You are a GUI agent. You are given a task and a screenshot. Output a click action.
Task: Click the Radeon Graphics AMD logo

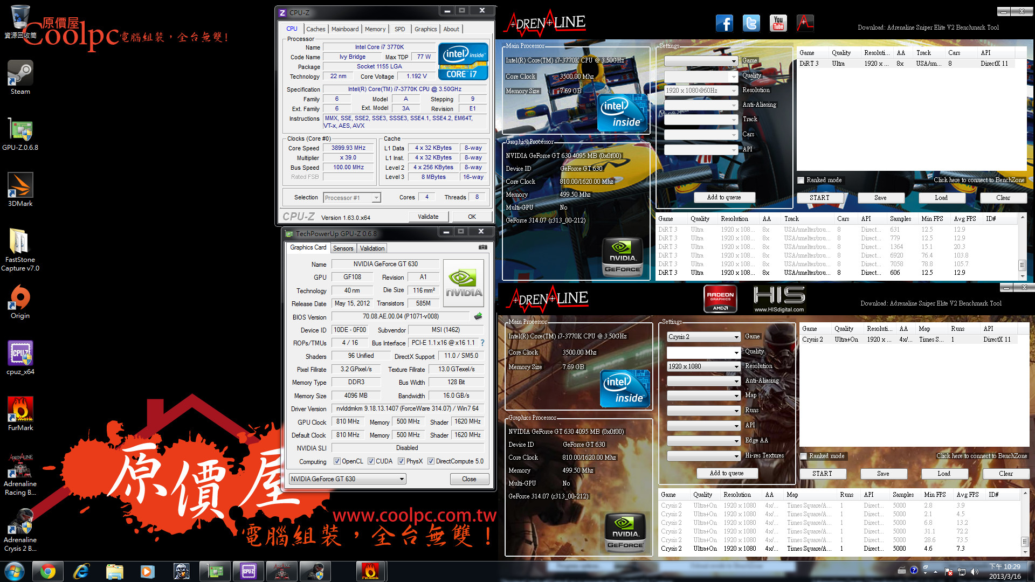tap(720, 299)
